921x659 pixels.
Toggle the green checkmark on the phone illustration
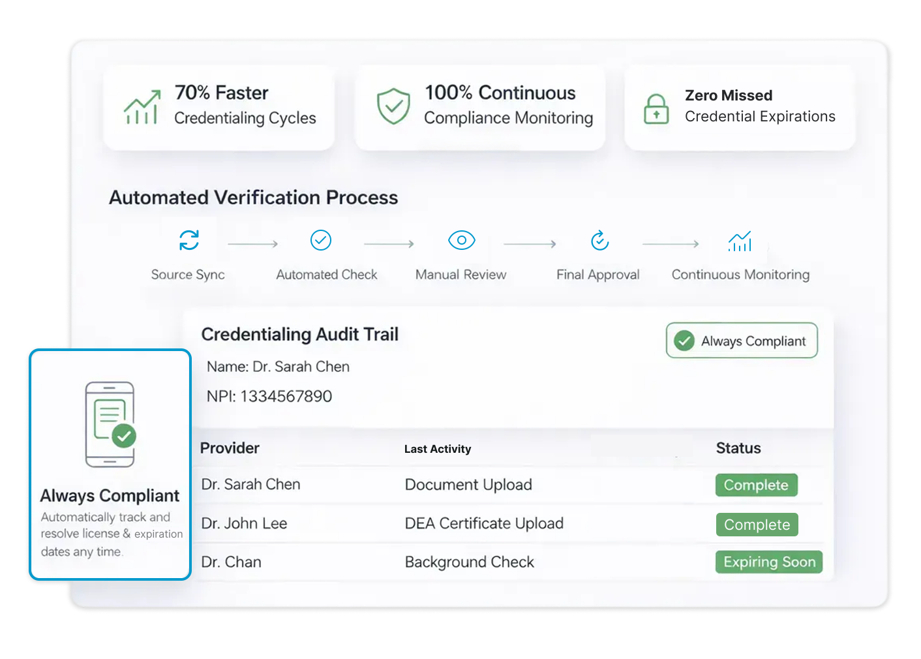(124, 435)
